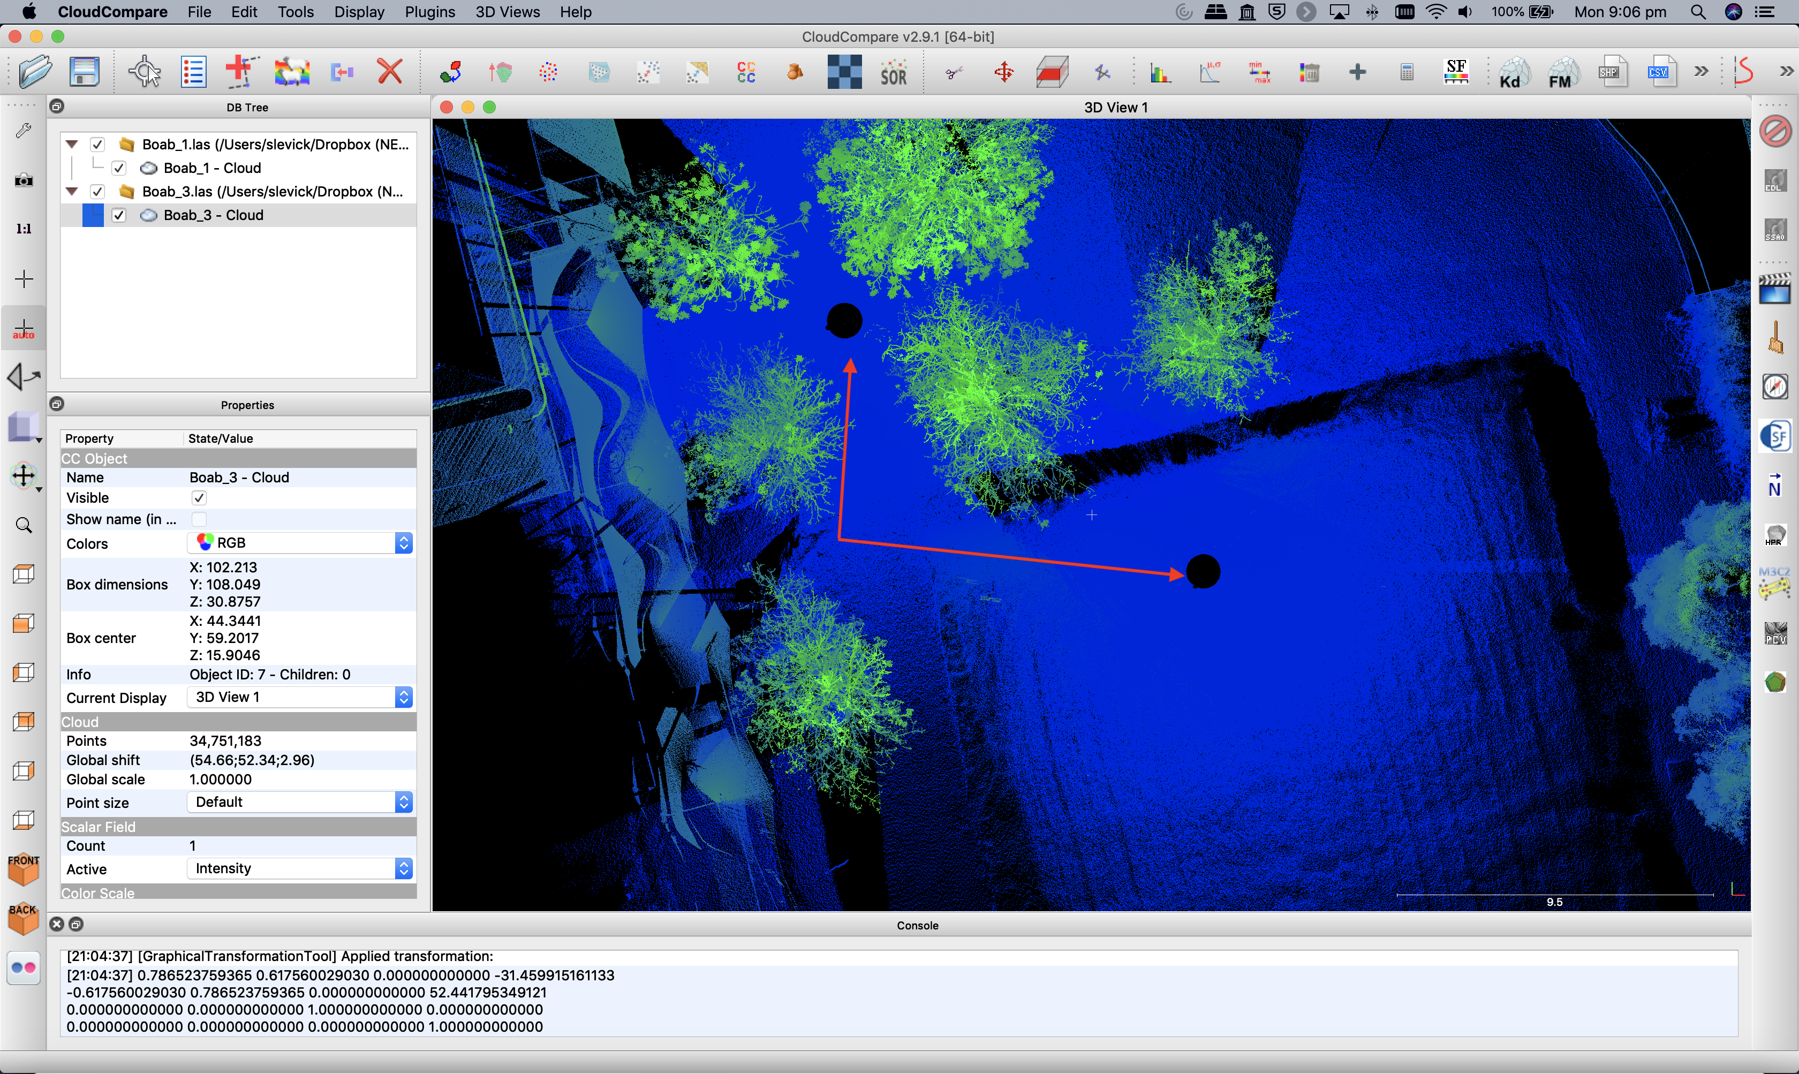
Task: Open the Colors RGB dropdown
Action: pos(300,543)
